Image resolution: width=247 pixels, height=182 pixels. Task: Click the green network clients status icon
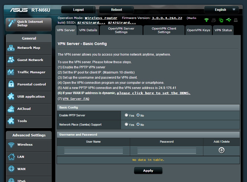[221, 20]
